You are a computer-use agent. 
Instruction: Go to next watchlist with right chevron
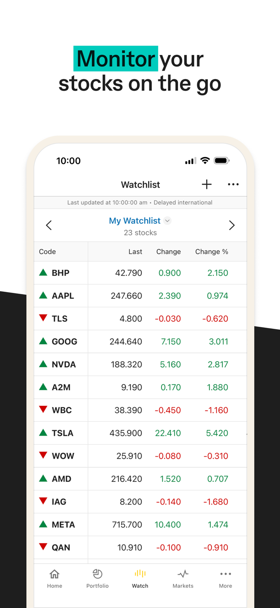[232, 225]
